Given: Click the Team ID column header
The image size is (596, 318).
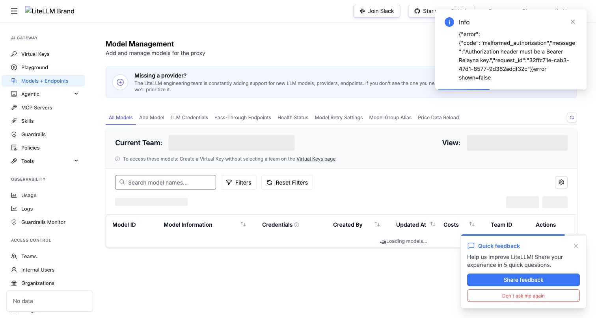Looking at the screenshot, I should (501, 225).
